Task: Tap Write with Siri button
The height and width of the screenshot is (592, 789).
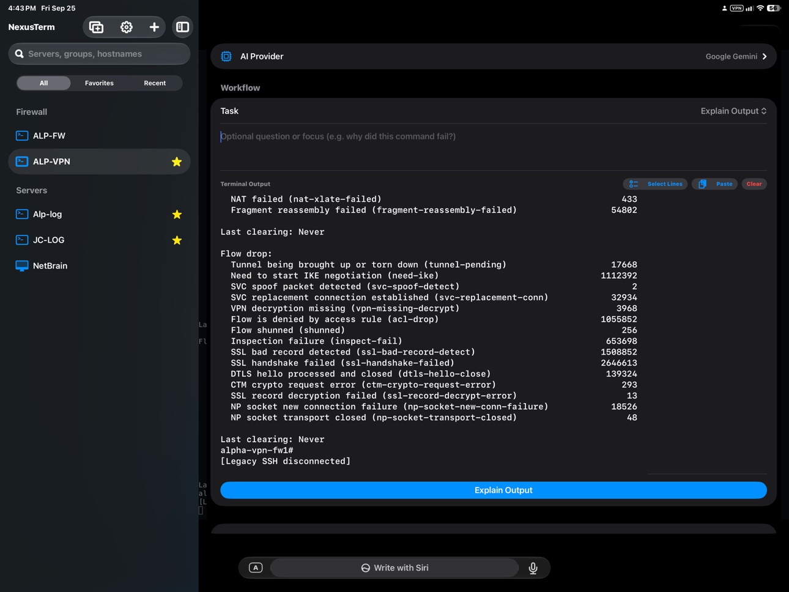Action: pyautogui.click(x=394, y=568)
